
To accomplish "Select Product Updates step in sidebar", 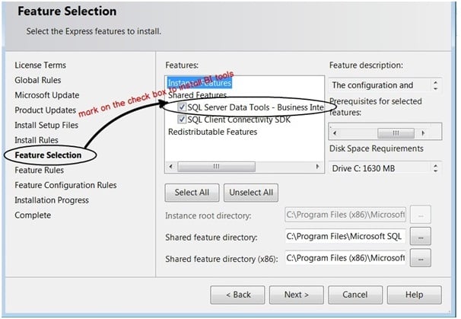I will tap(46, 110).
